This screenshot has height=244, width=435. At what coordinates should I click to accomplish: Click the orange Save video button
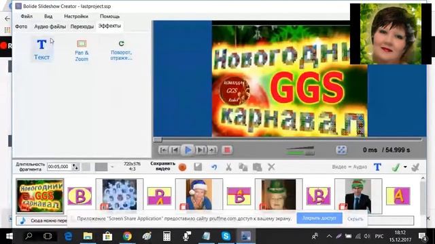pyautogui.click(x=182, y=167)
